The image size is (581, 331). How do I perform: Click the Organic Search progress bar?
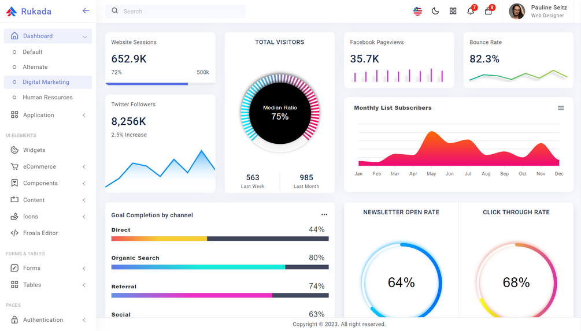220,267
